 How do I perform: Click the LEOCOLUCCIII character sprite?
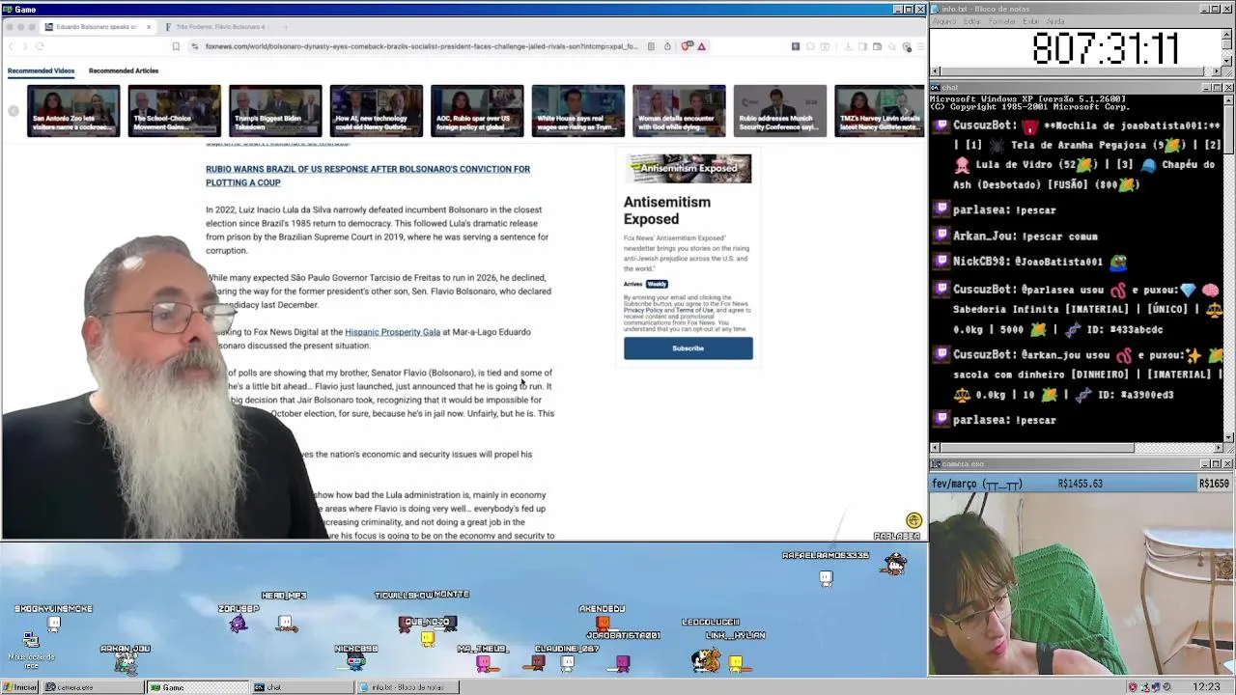[x=708, y=661]
